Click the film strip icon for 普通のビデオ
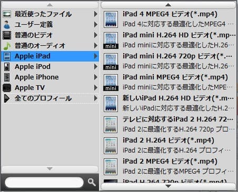The image size is (238, 192). 7,35
